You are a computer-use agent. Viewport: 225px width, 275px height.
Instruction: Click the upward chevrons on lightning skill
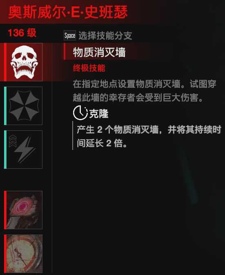[x=13, y=141]
